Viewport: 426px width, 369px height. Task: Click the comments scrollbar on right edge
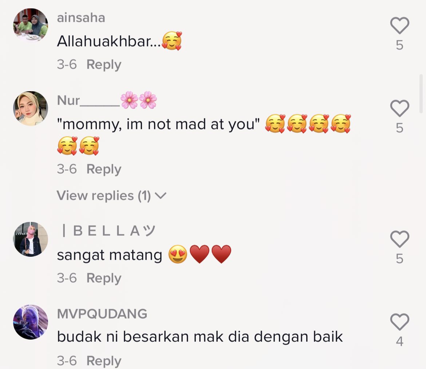421,93
